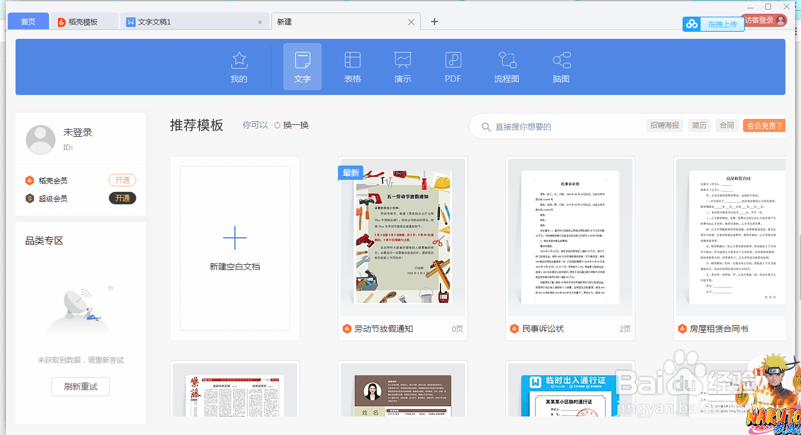
Task: Switch to the 首页 tab
Action: tap(27, 20)
